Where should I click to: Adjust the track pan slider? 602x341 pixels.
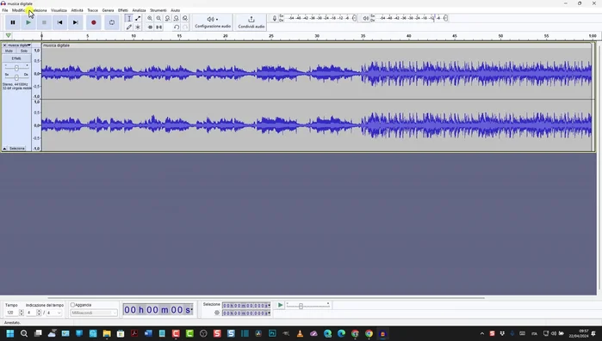point(16,77)
